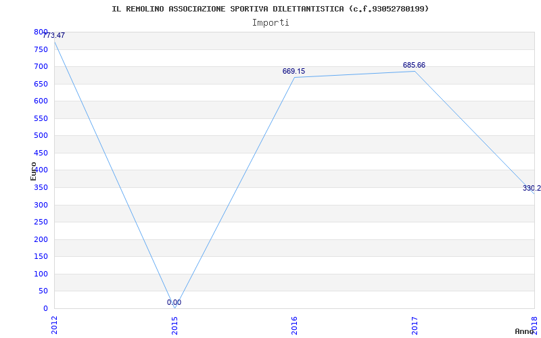Select the 685.66 data label

click(x=414, y=65)
